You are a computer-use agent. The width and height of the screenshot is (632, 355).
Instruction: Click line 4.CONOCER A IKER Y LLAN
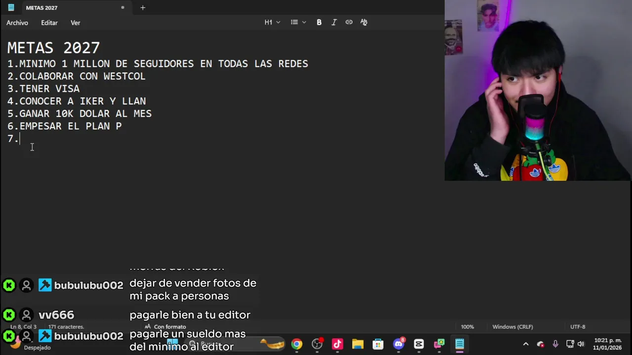coord(77,101)
